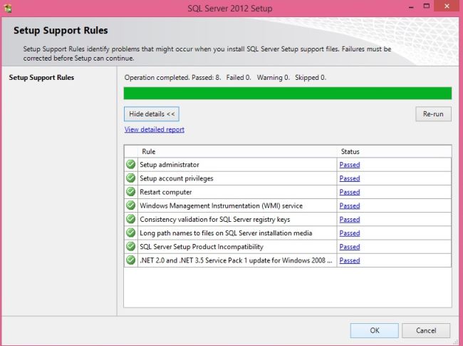Confirm with the OK button
This screenshot has width=463, height=346.
375,330
